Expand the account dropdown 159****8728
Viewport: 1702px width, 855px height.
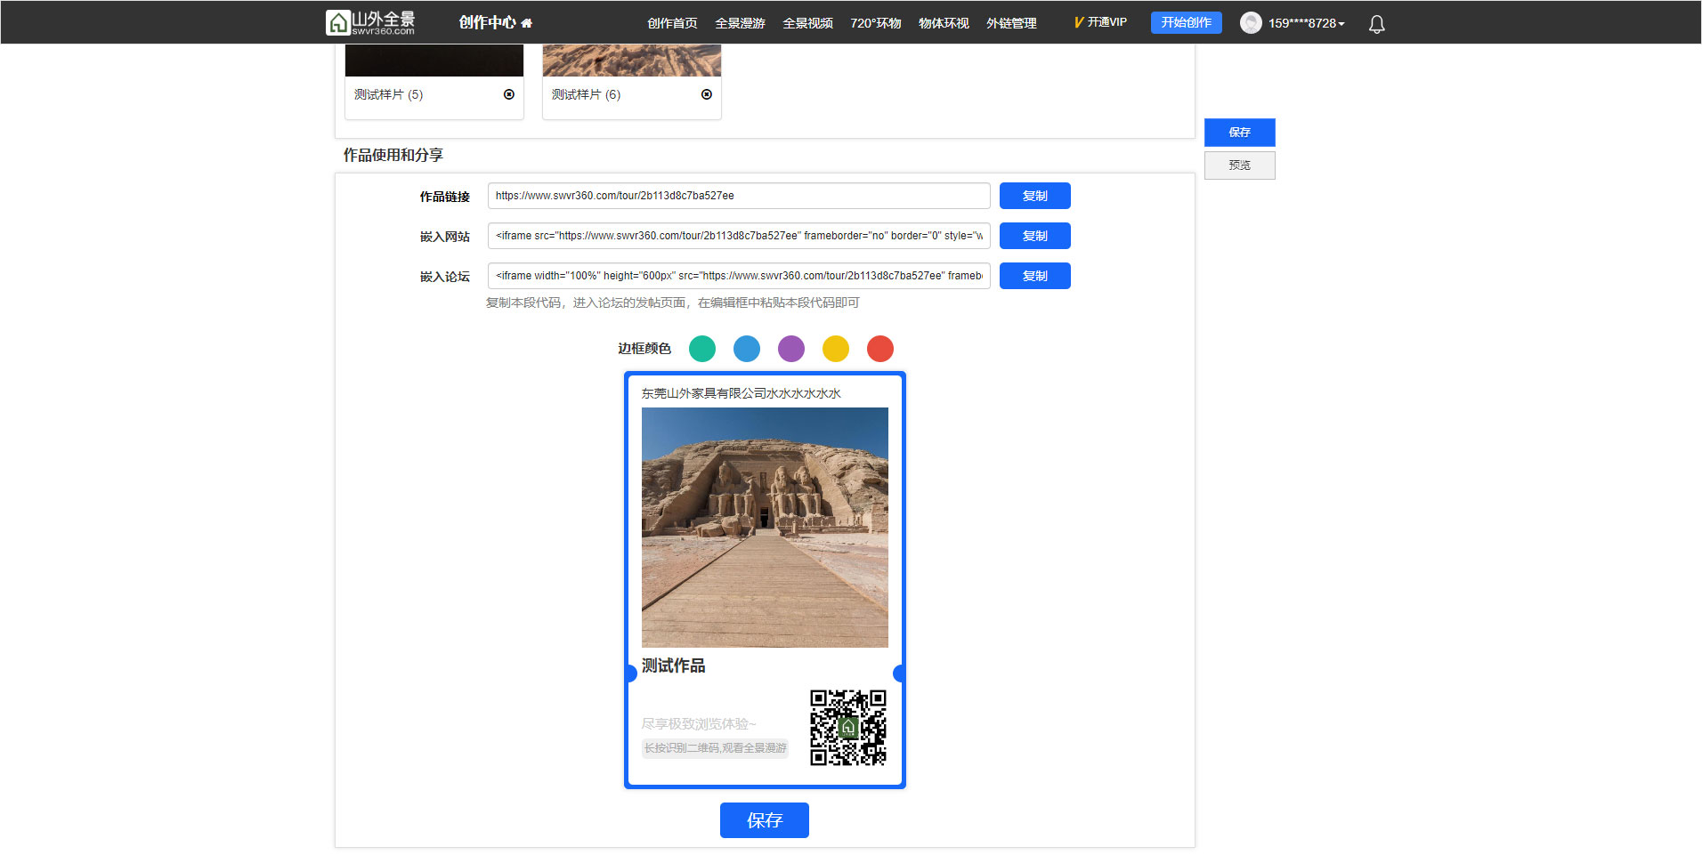(1307, 23)
